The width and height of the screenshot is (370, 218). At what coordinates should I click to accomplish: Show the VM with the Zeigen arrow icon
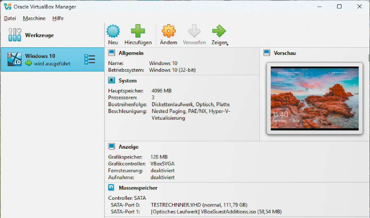click(x=219, y=31)
